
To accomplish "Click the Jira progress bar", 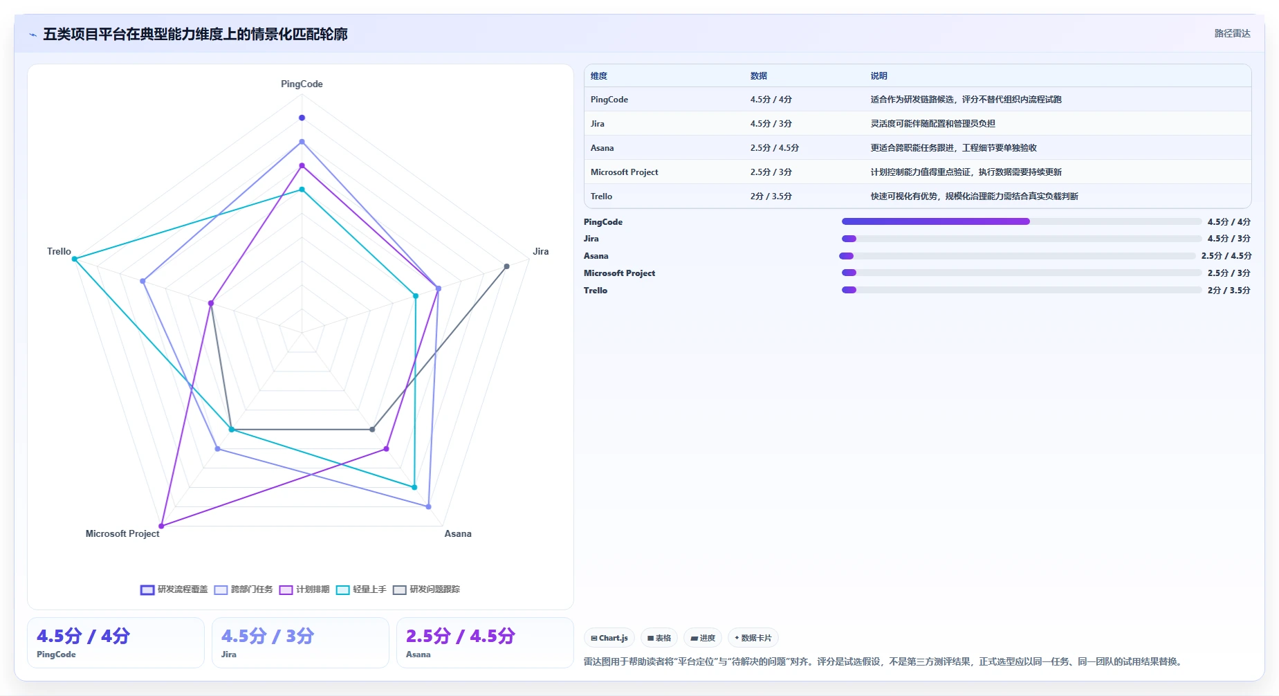I will click(x=1021, y=239).
